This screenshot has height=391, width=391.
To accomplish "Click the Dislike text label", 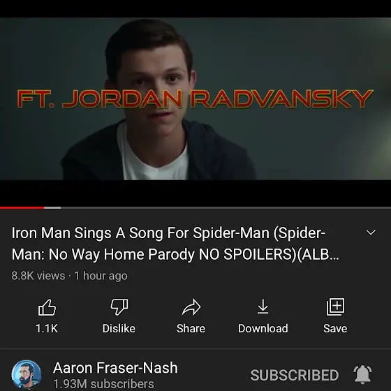I will point(119,328).
